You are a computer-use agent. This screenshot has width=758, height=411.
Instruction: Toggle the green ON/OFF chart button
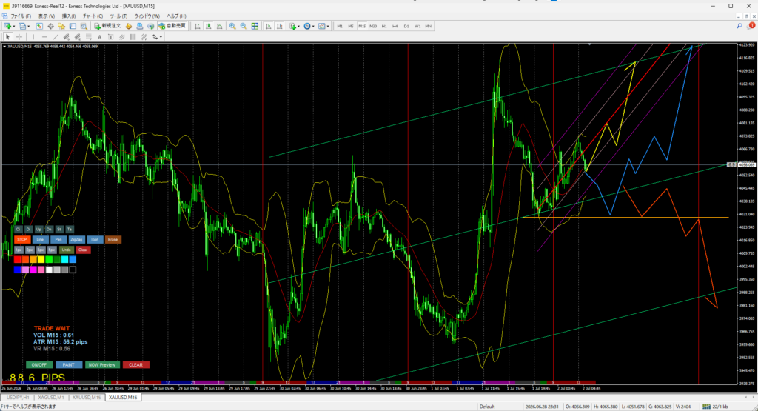pos(39,364)
